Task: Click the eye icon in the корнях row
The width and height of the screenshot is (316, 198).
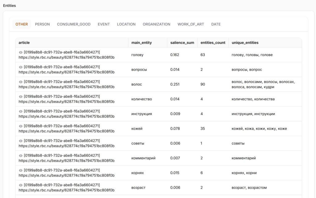Action: (x=21, y=171)
